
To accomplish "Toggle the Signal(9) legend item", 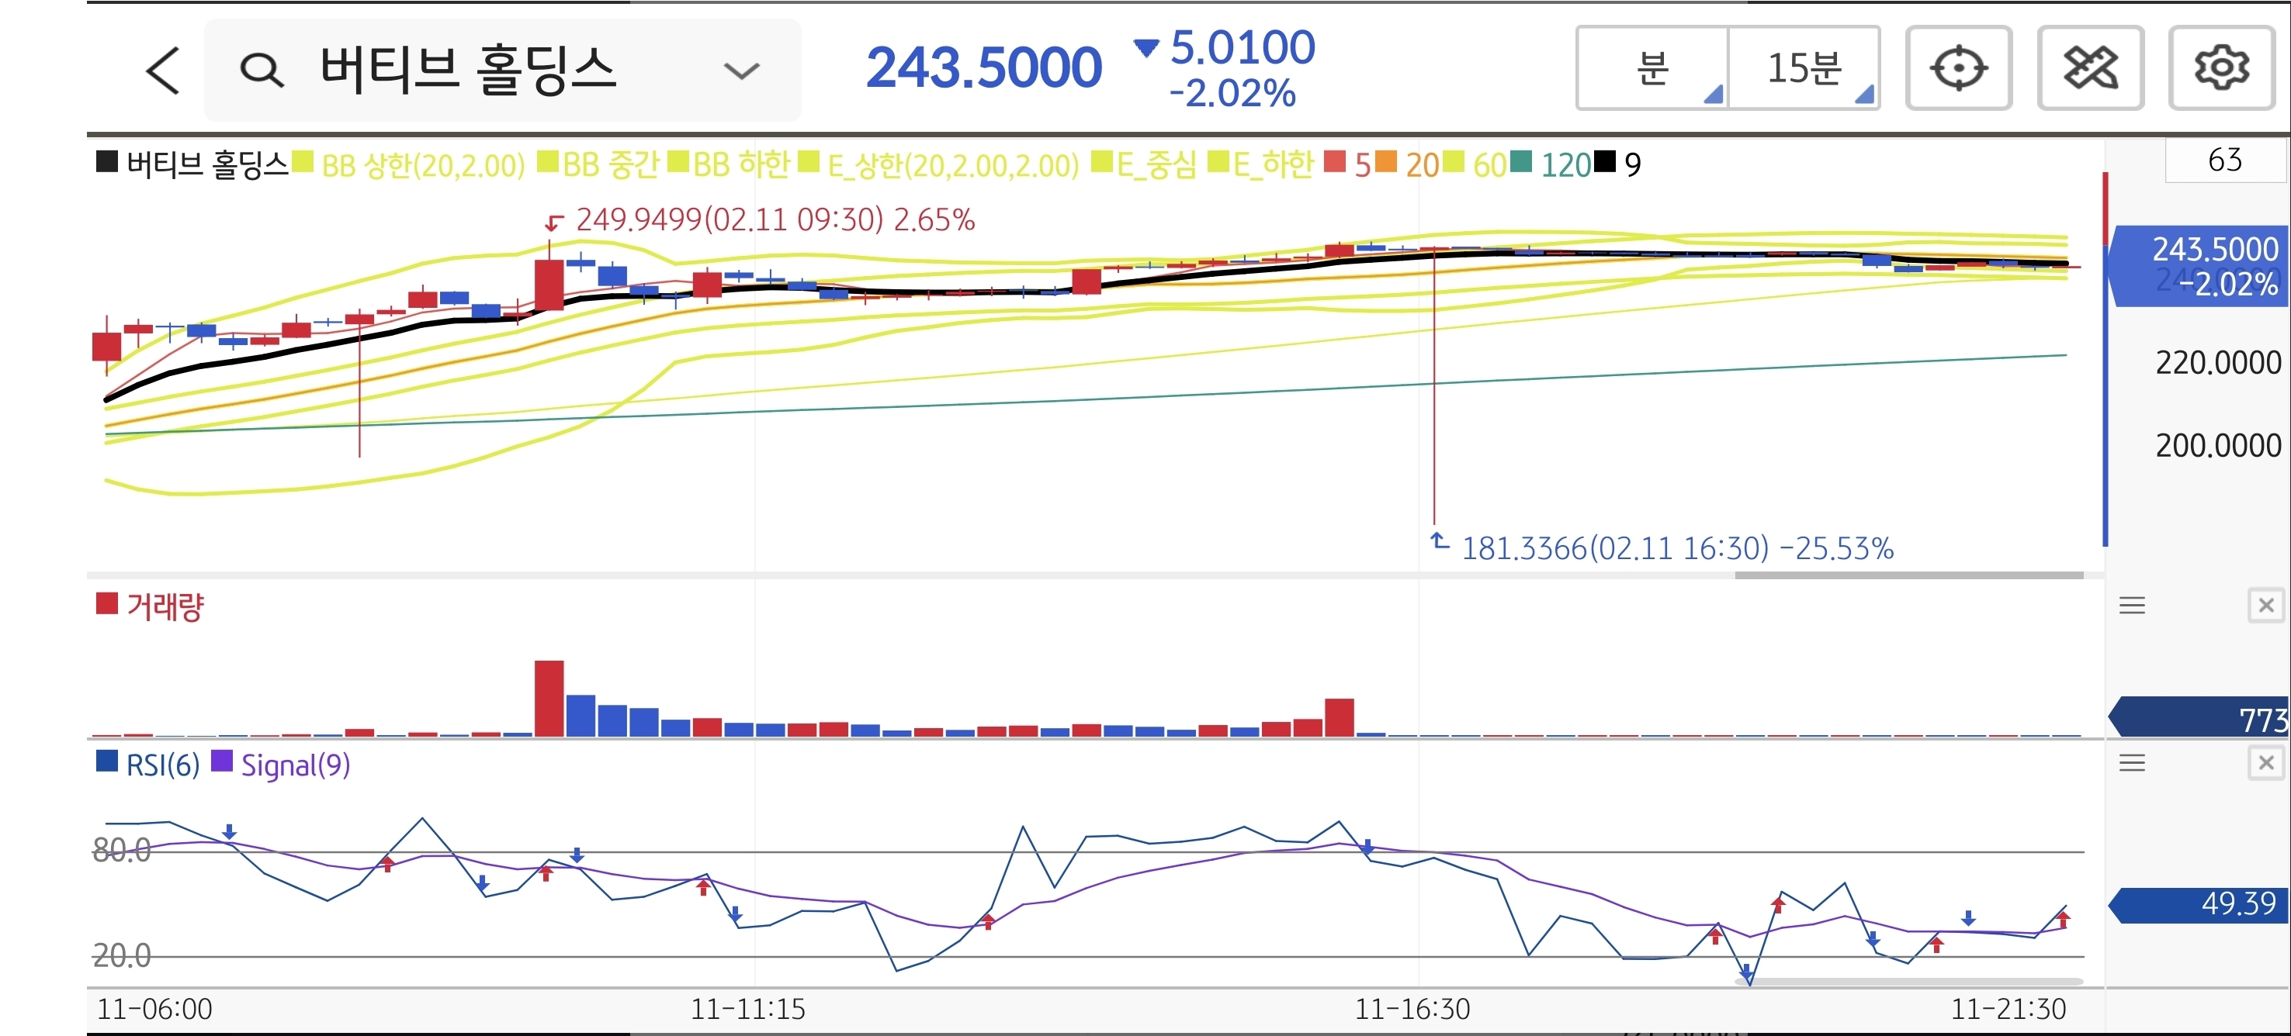I will (x=294, y=765).
